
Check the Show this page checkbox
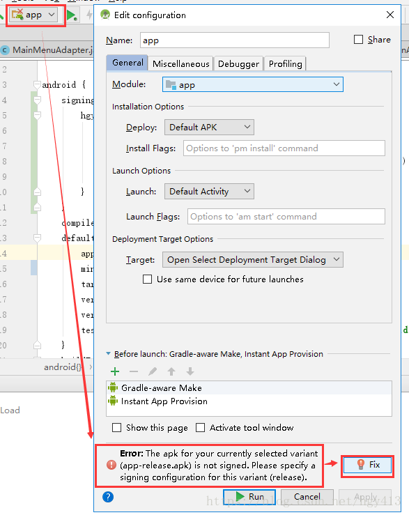[116, 427]
